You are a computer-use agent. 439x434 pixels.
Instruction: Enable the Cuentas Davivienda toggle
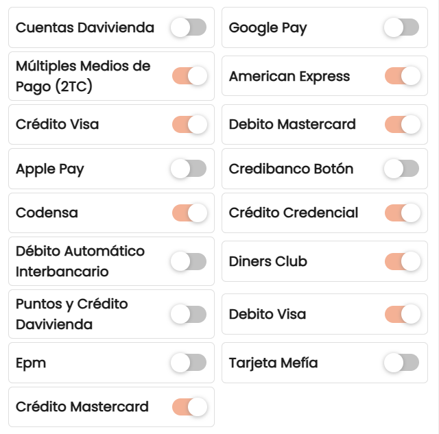tap(189, 27)
